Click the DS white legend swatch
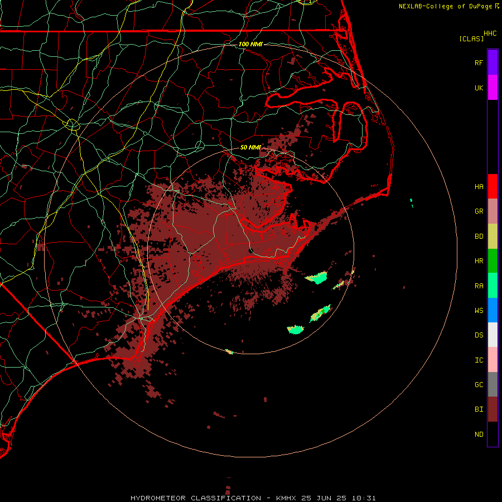This screenshot has width=502, height=502. 493,335
